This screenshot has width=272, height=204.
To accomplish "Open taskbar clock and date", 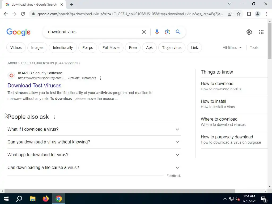I will point(249,199).
